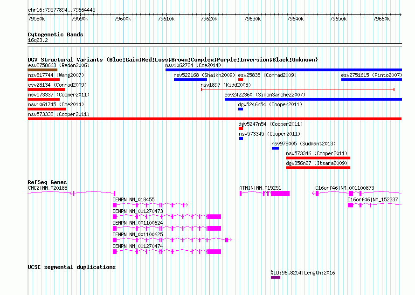
Task: Select nsv573337 (Cooper2011) label
Action: click(59, 95)
